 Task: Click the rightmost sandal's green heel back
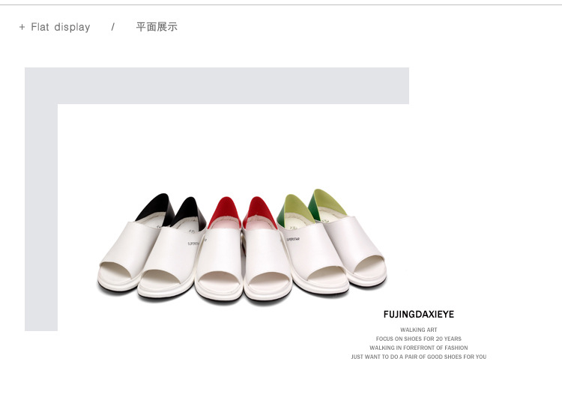pos(327,202)
